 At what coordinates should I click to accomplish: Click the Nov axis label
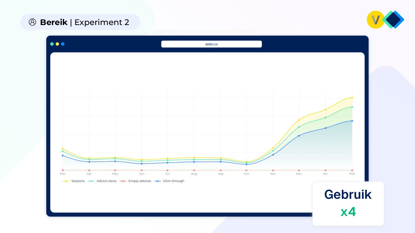click(x=273, y=174)
